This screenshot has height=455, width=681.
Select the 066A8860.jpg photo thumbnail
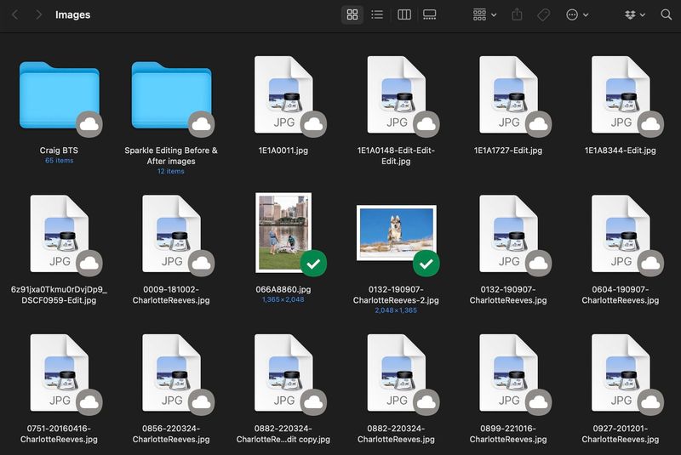tap(283, 232)
